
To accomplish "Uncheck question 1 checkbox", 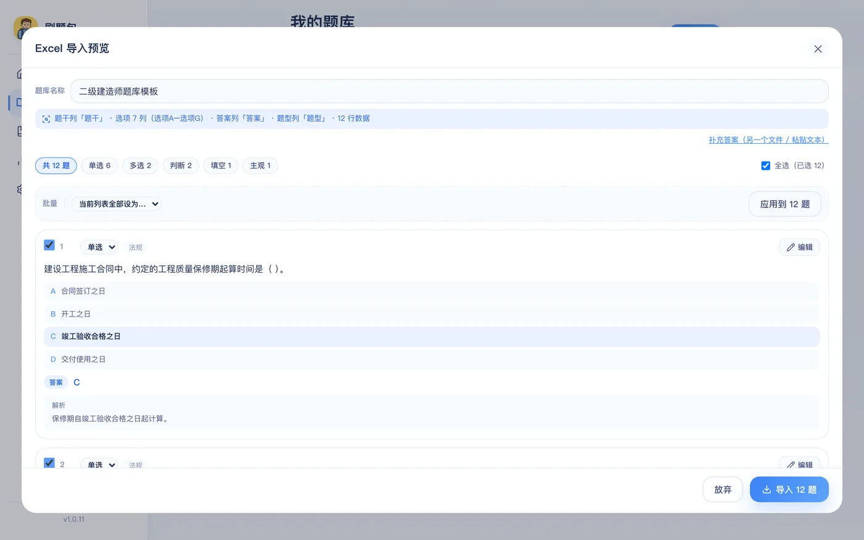I will (x=49, y=245).
